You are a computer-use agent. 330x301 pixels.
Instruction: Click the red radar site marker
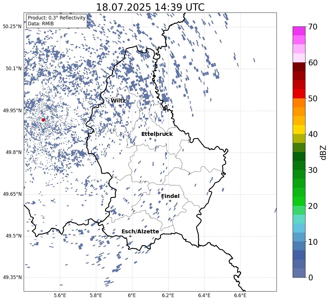43,120
